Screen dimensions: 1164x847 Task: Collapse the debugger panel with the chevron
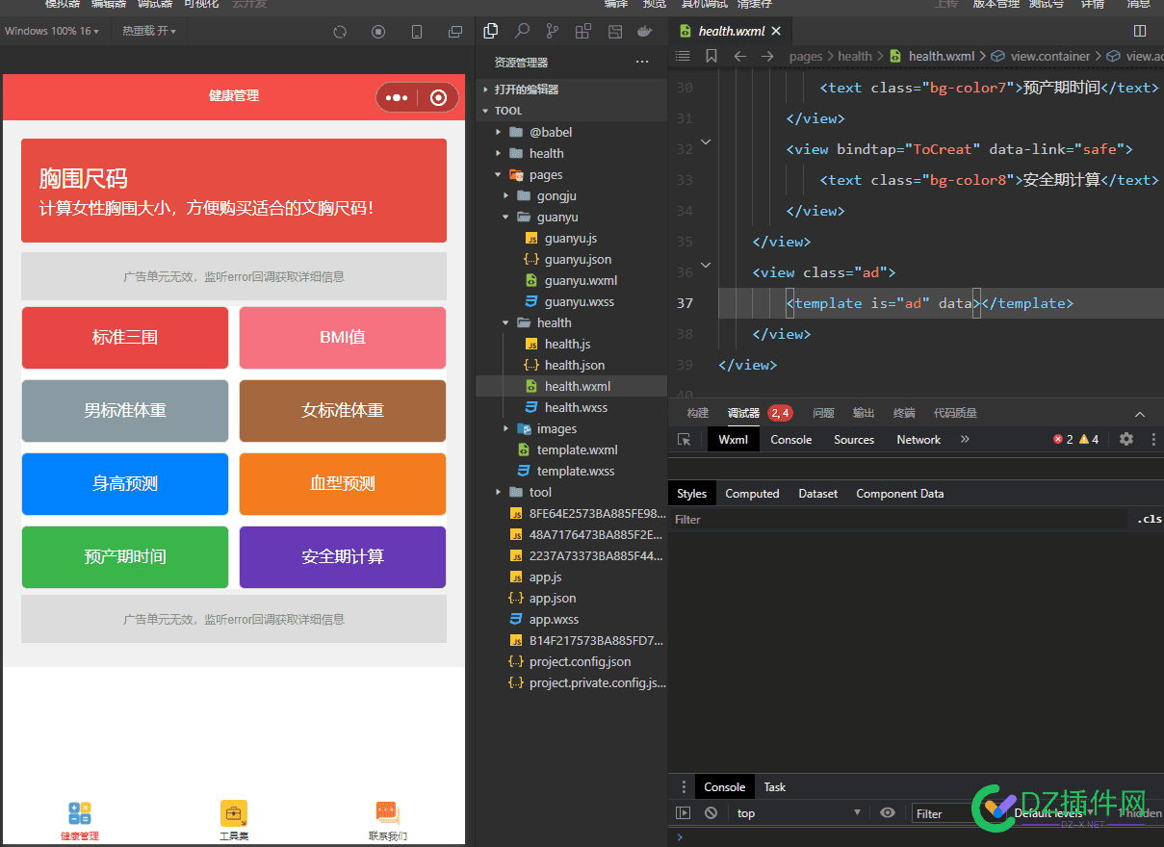point(1140,414)
